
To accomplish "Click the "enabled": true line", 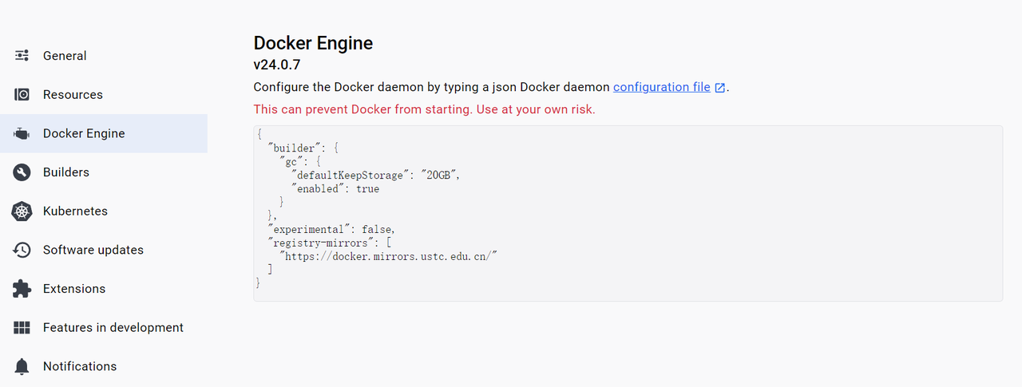I will (335, 188).
